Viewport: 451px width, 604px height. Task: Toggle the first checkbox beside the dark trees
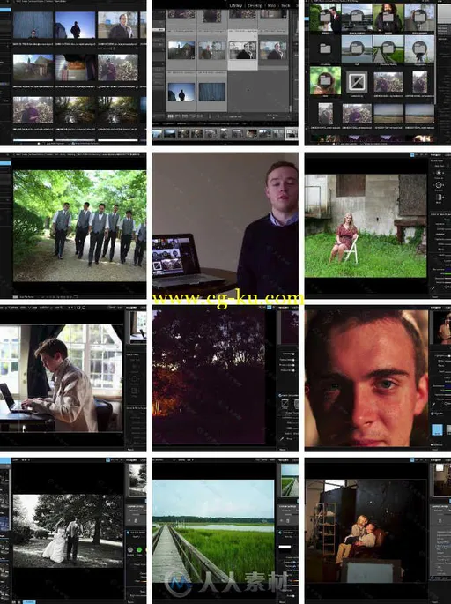292,354
